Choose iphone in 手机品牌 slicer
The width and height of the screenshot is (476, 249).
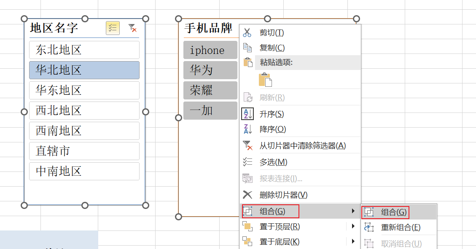pos(210,50)
